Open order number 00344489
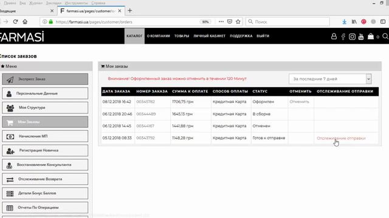The height and width of the screenshot is (218, 389). coord(146,114)
